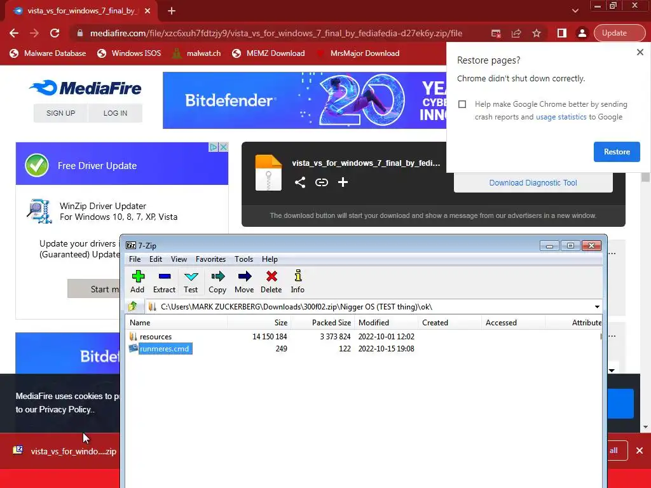Click the share page icon in Chrome address bar

tap(516, 33)
